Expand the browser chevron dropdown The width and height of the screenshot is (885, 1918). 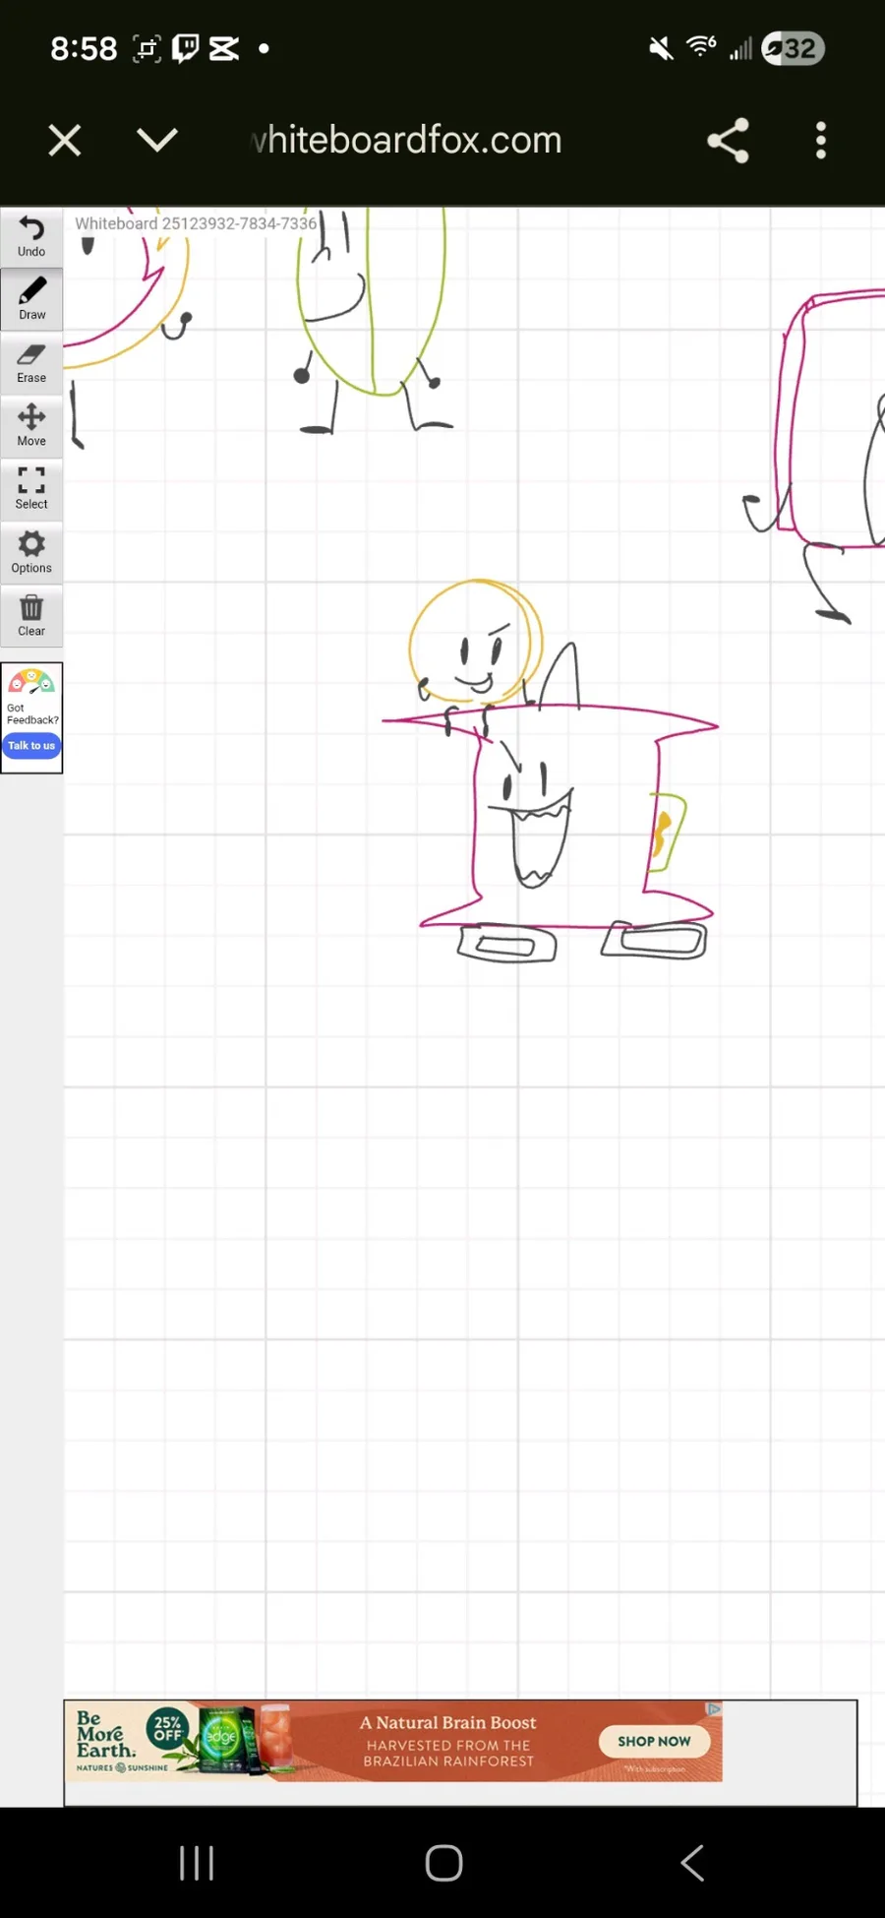click(157, 141)
